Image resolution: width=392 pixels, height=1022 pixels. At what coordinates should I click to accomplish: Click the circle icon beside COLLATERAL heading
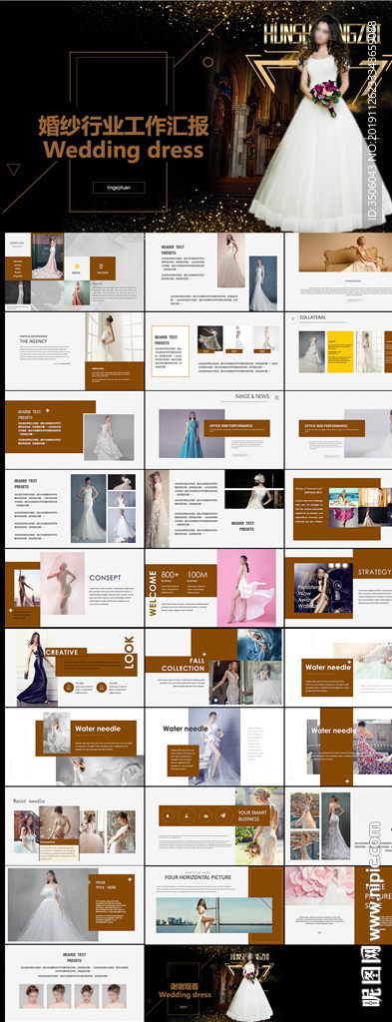293,318
